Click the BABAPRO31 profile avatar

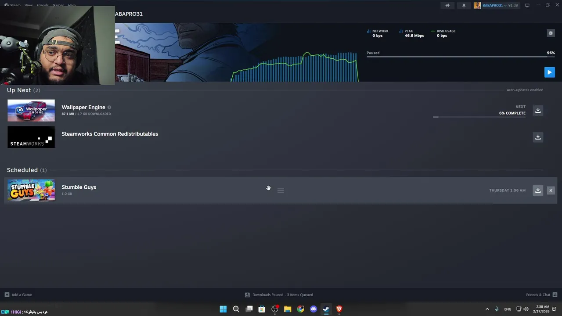tap(477, 5)
